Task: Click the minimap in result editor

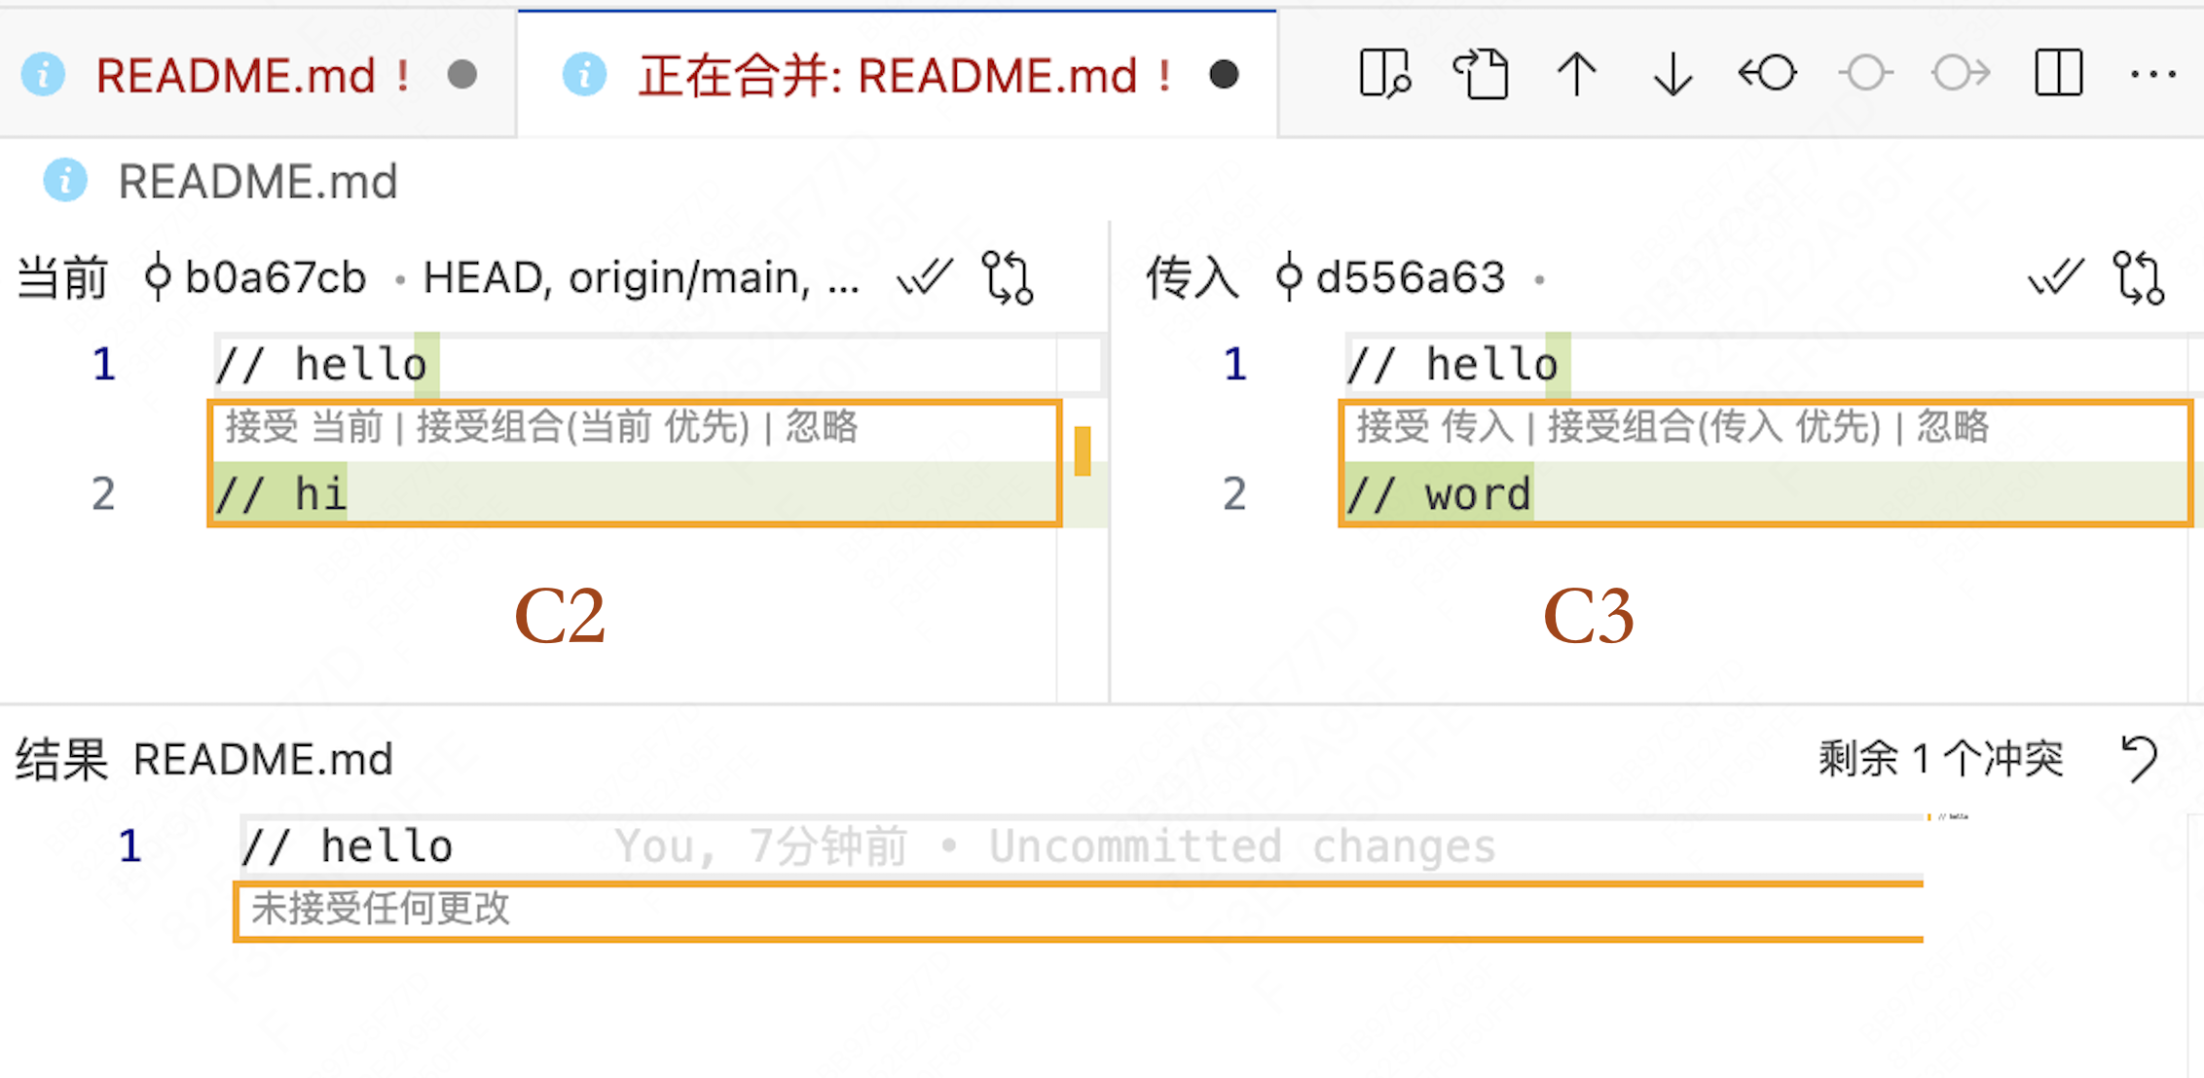Action: click(x=1953, y=817)
